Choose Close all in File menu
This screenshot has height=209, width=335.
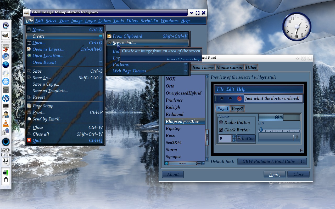click(65, 134)
